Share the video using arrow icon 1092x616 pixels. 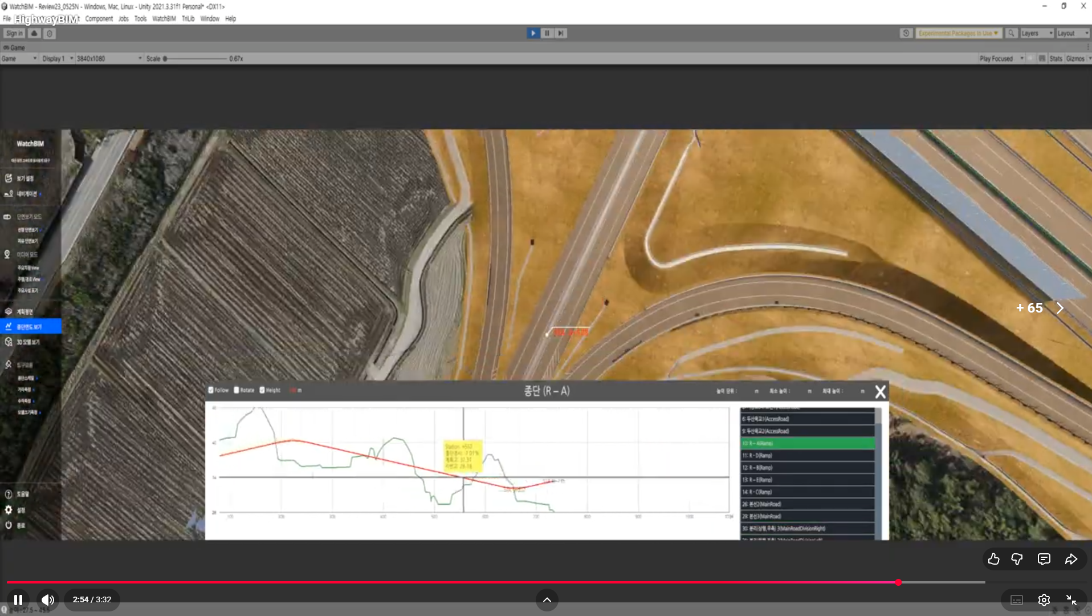coord(1071,559)
